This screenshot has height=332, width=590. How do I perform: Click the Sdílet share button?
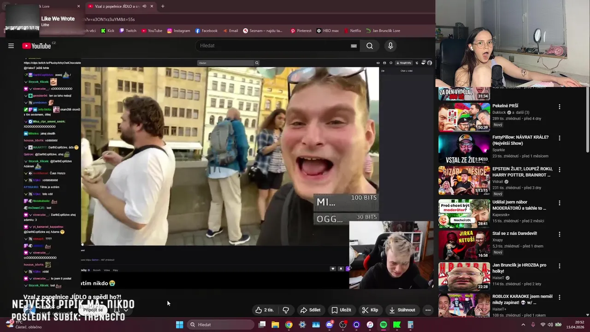point(310,310)
